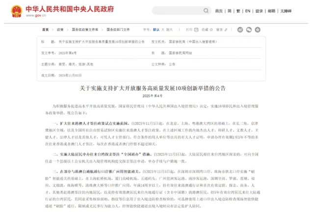Switch language to EN
Screen dimensions: 314x217
[x=248, y=11]
